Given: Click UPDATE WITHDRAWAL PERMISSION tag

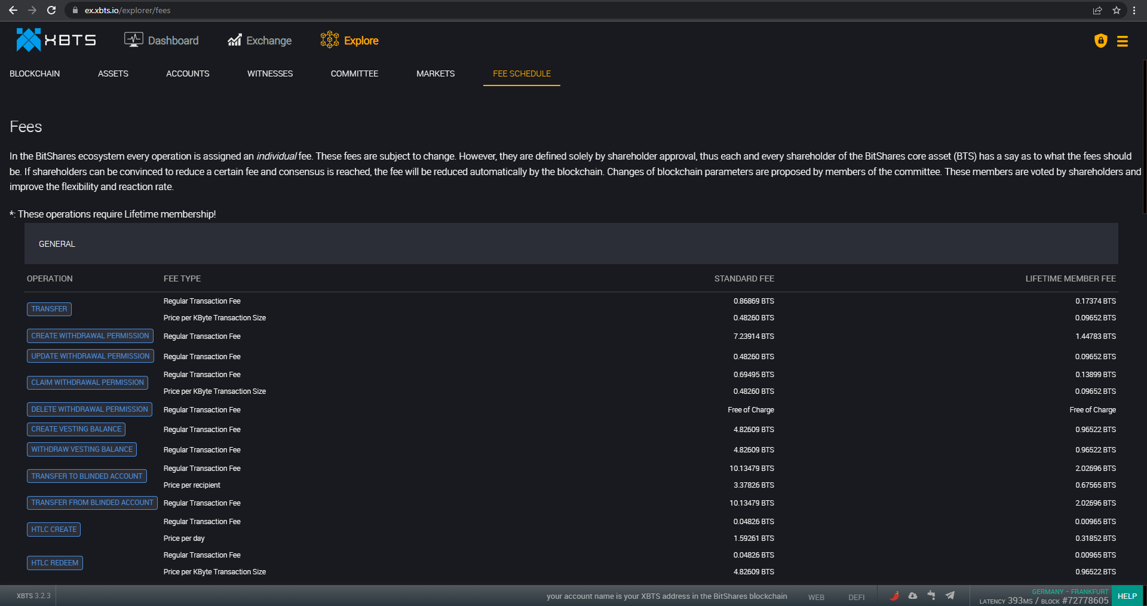Looking at the screenshot, I should click(90, 356).
